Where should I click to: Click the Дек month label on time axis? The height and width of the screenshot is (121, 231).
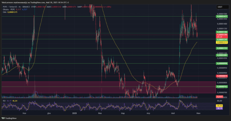pyautogui.click(x=49, y=113)
